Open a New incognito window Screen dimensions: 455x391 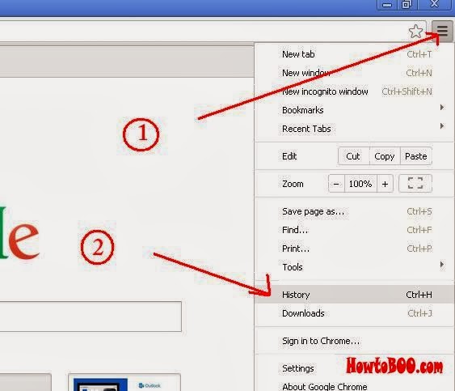354,91
